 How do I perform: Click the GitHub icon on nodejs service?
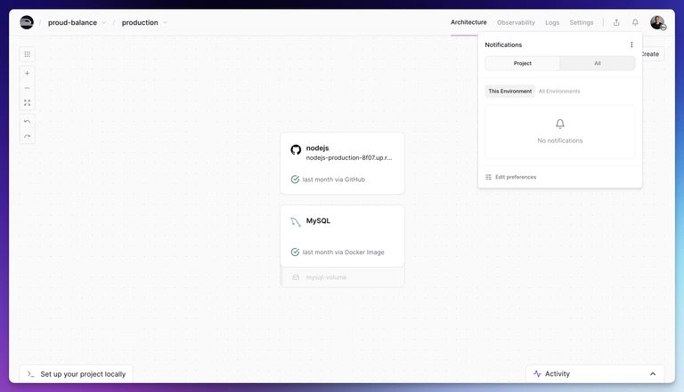point(296,150)
